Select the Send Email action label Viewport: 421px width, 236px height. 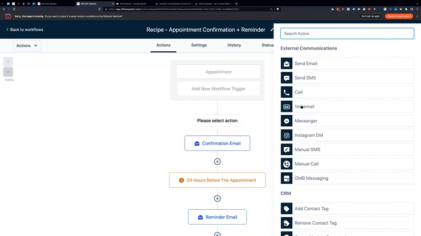(x=306, y=64)
